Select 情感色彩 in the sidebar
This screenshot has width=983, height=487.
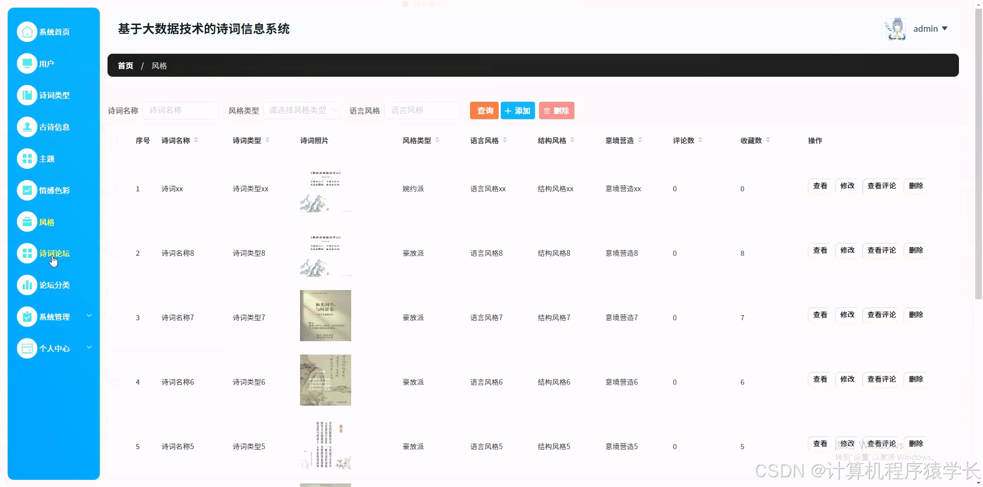click(x=53, y=190)
